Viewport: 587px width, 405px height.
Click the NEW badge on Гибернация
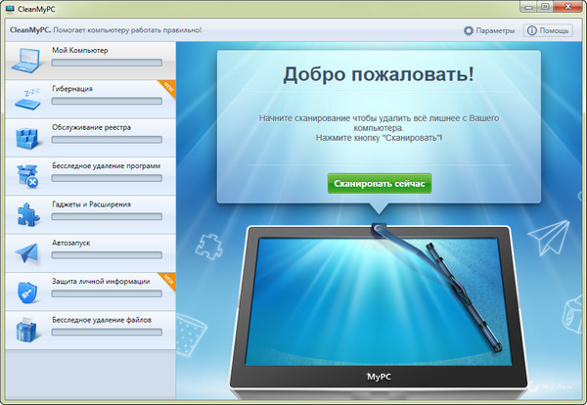168,88
